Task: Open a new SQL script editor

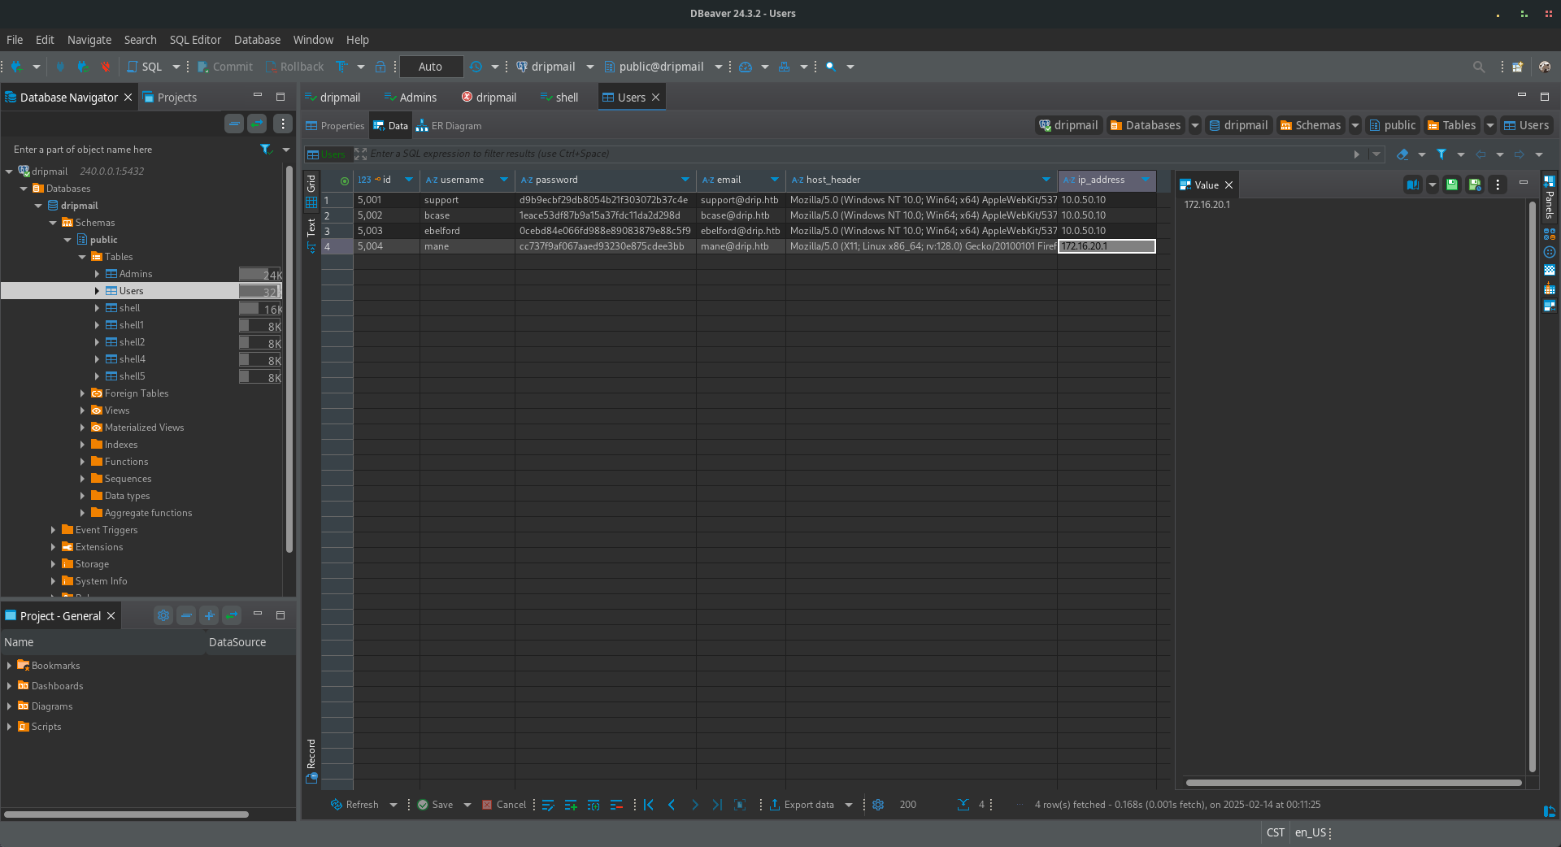Action: click(x=145, y=67)
